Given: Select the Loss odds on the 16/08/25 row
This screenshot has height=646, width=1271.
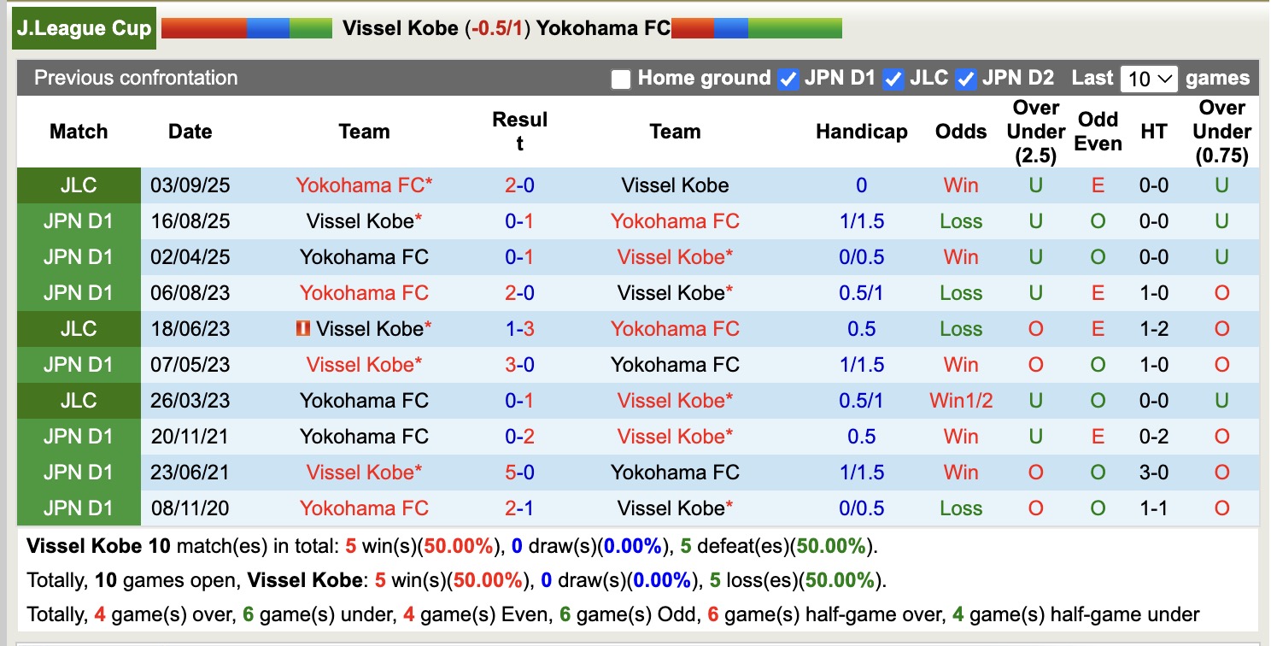Looking at the screenshot, I should tap(960, 220).
